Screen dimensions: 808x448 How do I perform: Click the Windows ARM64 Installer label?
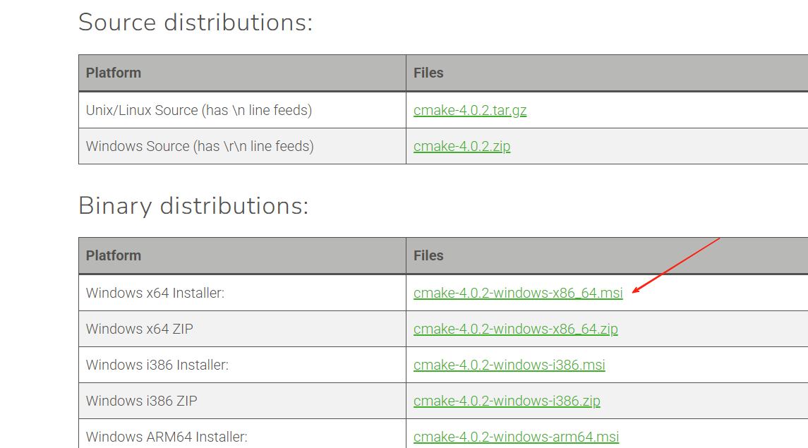[x=167, y=437]
